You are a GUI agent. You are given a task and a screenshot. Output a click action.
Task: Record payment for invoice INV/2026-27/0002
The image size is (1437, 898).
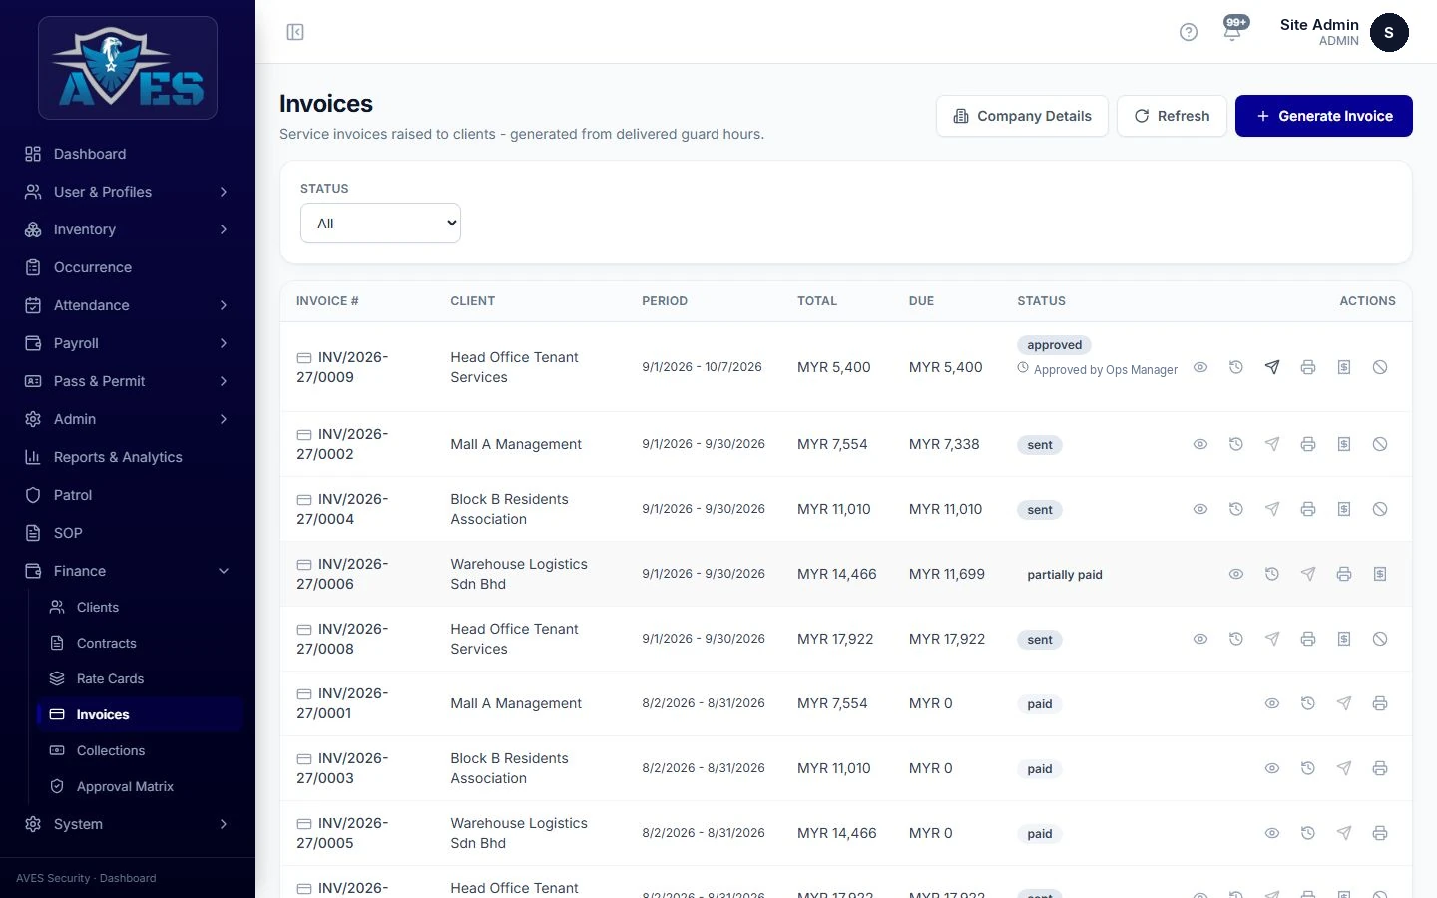[x=1344, y=444]
